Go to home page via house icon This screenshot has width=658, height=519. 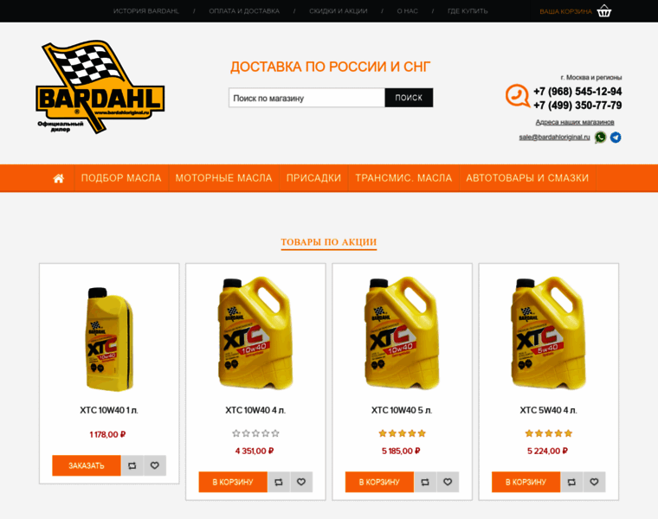(x=59, y=178)
